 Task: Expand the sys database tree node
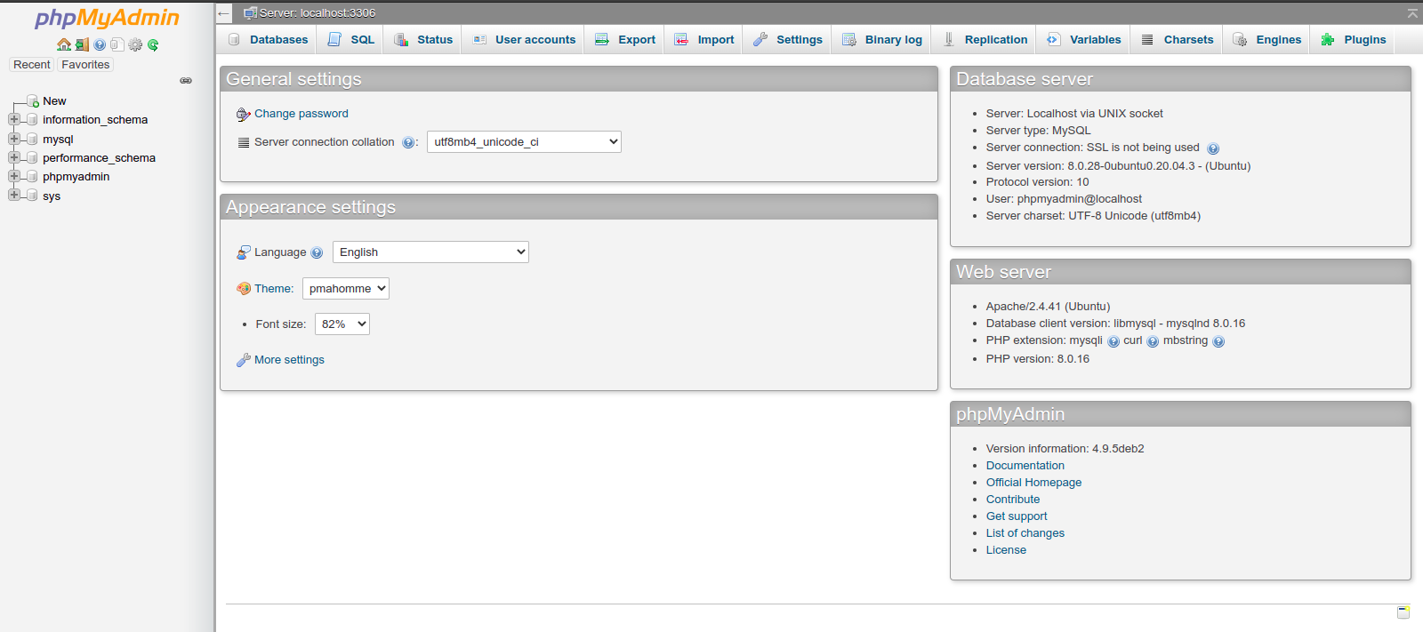point(13,195)
